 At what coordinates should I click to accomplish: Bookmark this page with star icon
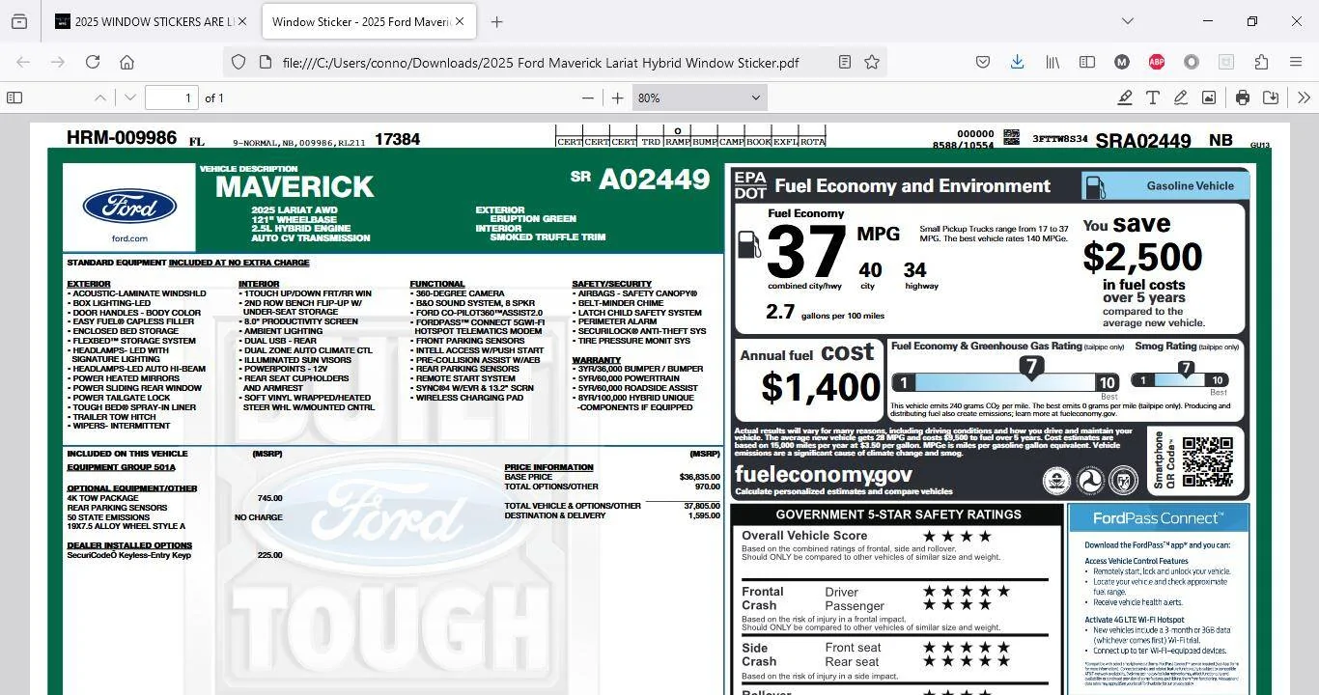coord(872,62)
